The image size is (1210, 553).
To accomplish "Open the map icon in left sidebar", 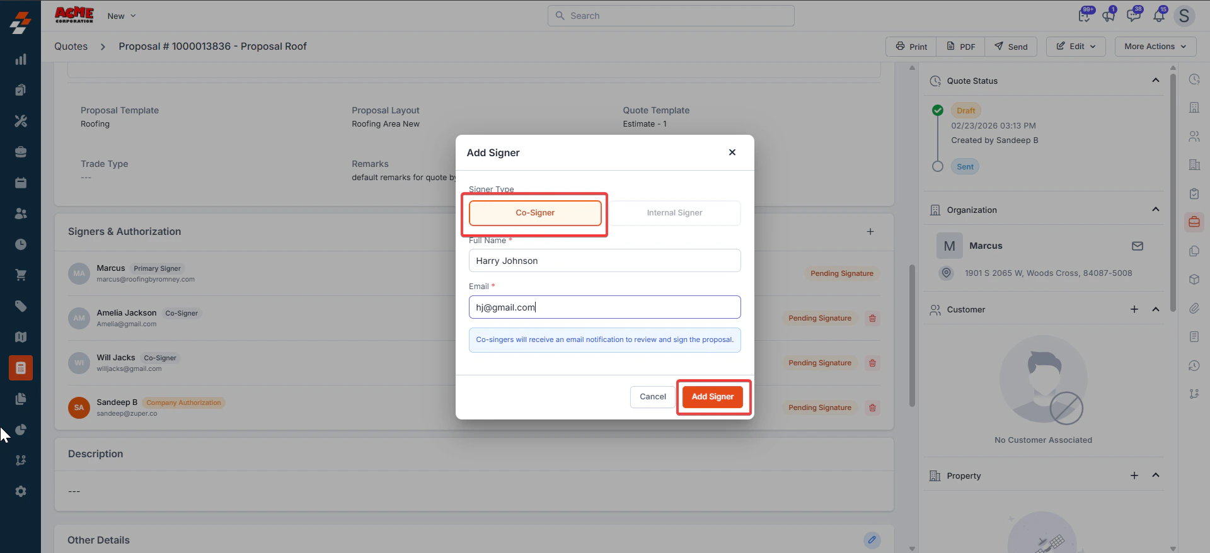I will click(x=21, y=337).
